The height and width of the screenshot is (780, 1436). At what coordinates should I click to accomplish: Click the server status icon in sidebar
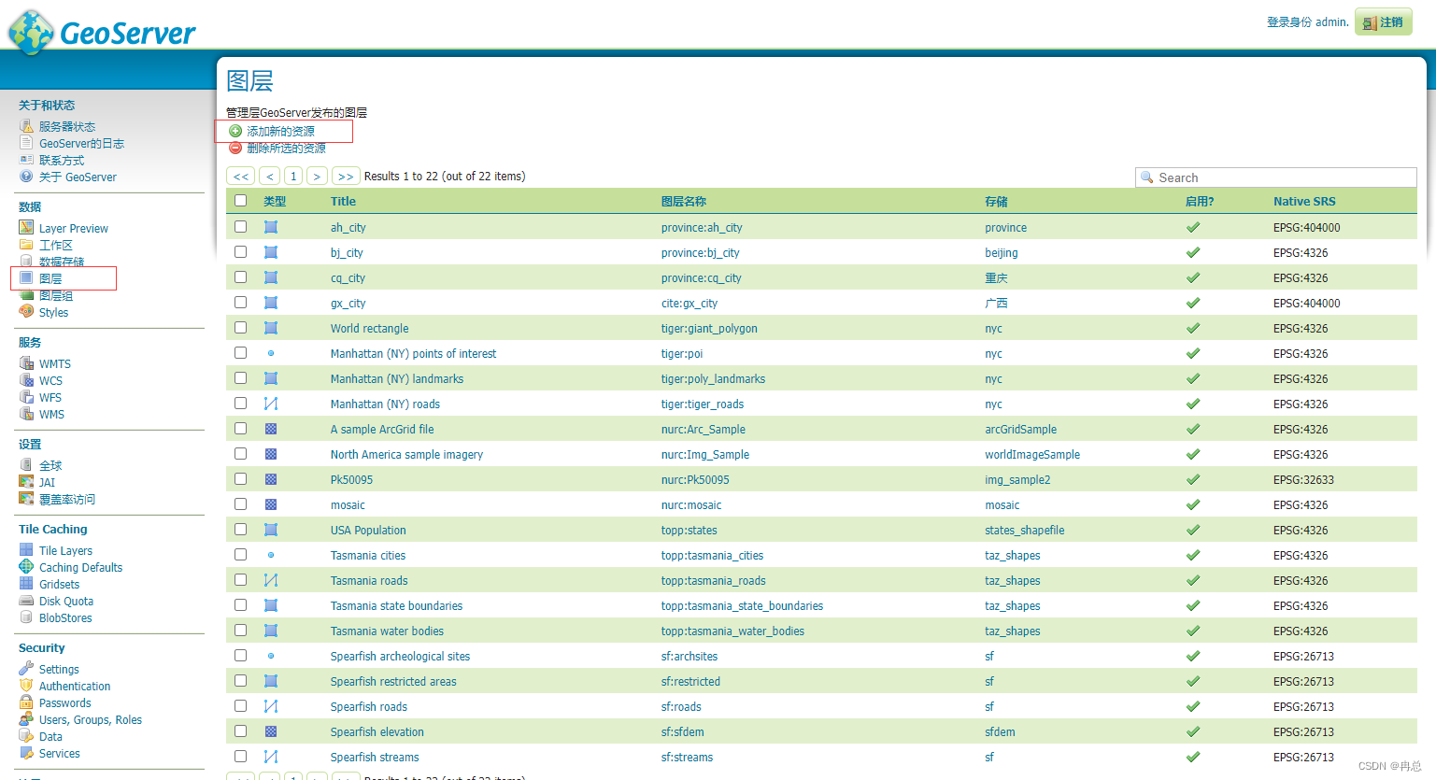26,126
